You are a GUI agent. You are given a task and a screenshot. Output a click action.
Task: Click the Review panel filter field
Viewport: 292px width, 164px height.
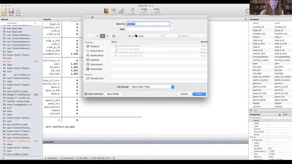click(x=21, y=158)
